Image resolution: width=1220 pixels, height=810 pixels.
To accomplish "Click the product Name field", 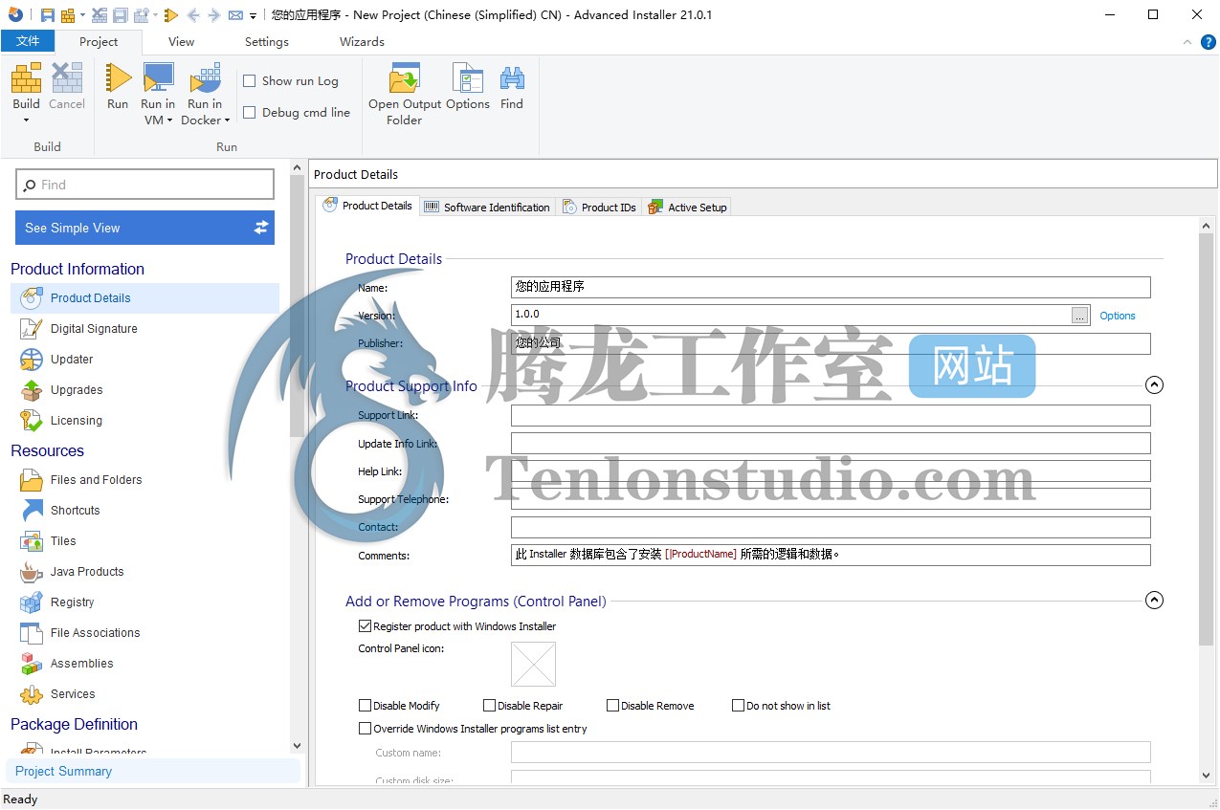I will pos(831,287).
